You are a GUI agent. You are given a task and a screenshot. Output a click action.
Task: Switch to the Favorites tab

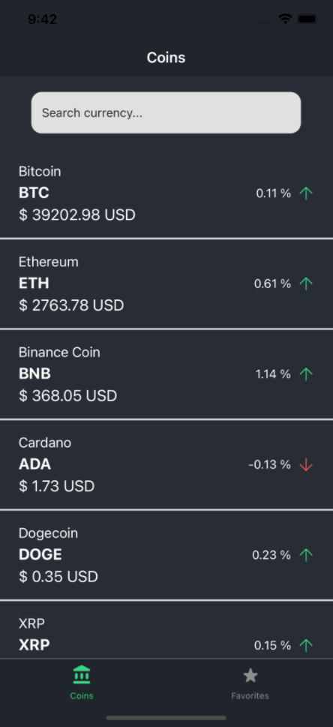(x=250, y=683)
